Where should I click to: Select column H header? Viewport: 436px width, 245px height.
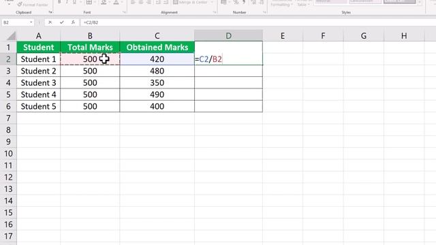tap(404, 36)
